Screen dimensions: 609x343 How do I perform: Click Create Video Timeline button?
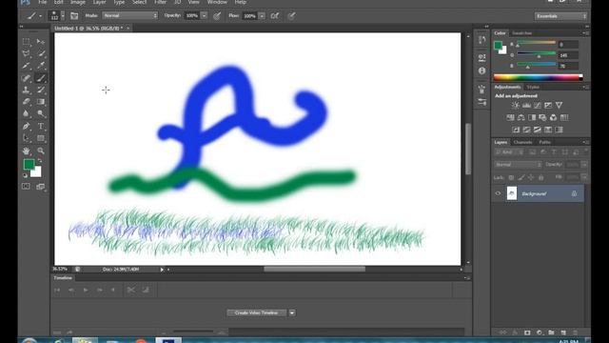tap(256, 313)
